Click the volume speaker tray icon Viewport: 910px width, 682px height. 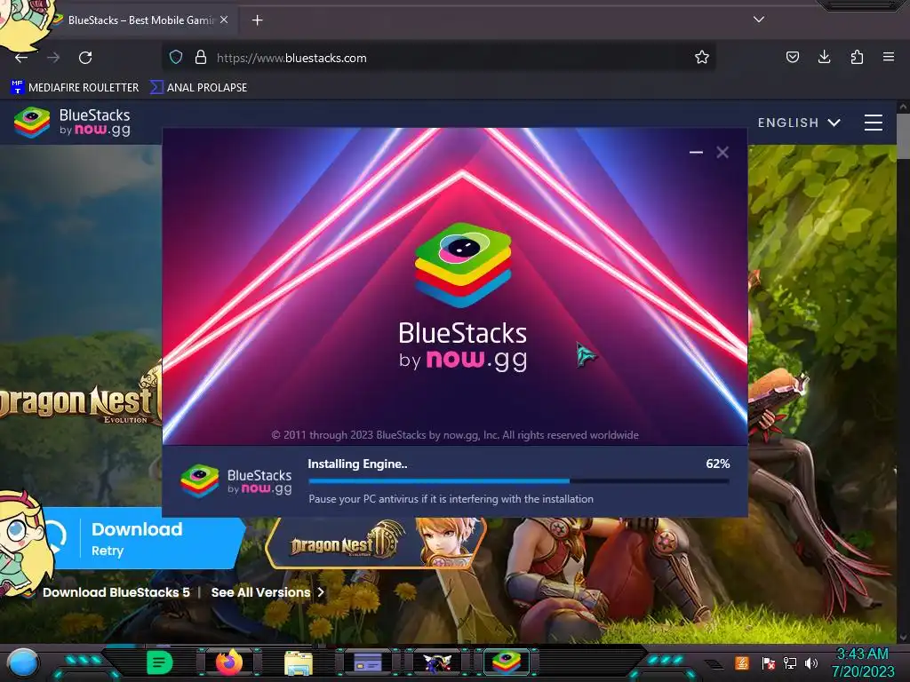810,662
